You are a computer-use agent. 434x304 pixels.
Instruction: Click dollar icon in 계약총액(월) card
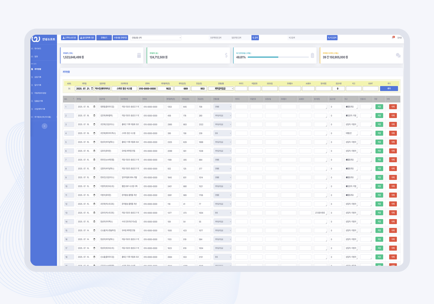click(226, 55)
